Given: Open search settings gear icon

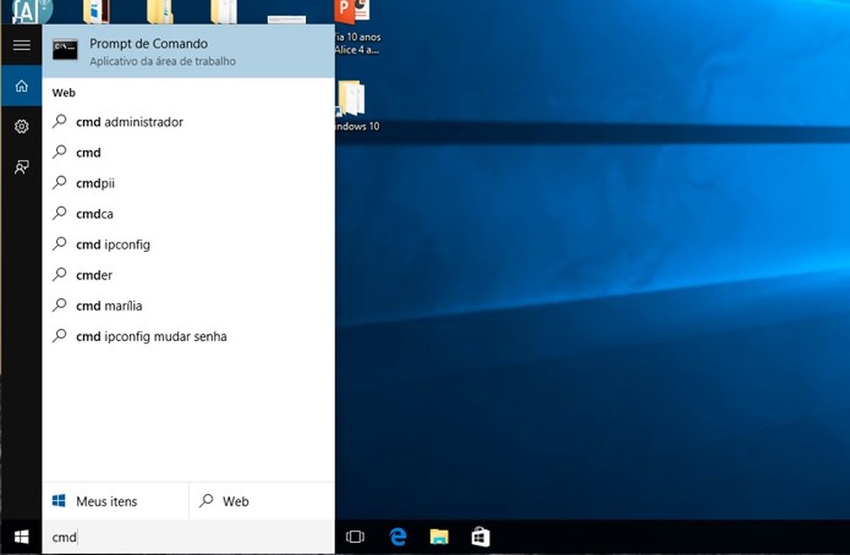Looking at the screenshot, I should (22, 127).
